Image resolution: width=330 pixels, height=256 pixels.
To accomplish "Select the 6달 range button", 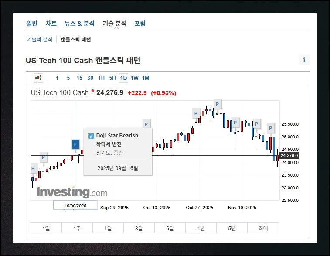I will [170, 228].
